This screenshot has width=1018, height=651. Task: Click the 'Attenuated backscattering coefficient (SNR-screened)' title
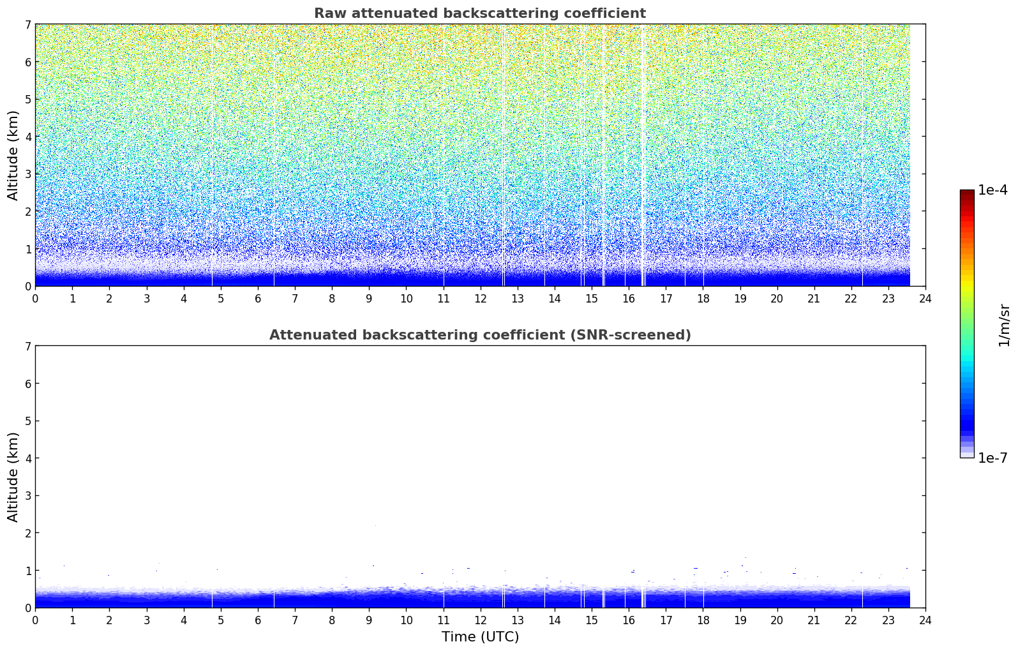(x=479, y=335)
